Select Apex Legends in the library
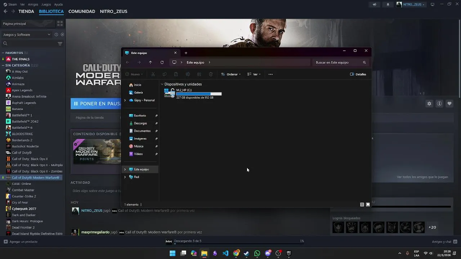The width and height of the screenshot is (461, 259). coord(22,90)
